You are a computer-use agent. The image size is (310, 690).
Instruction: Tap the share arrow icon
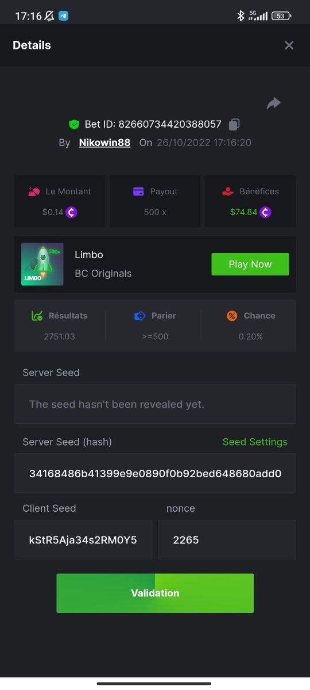274,103
